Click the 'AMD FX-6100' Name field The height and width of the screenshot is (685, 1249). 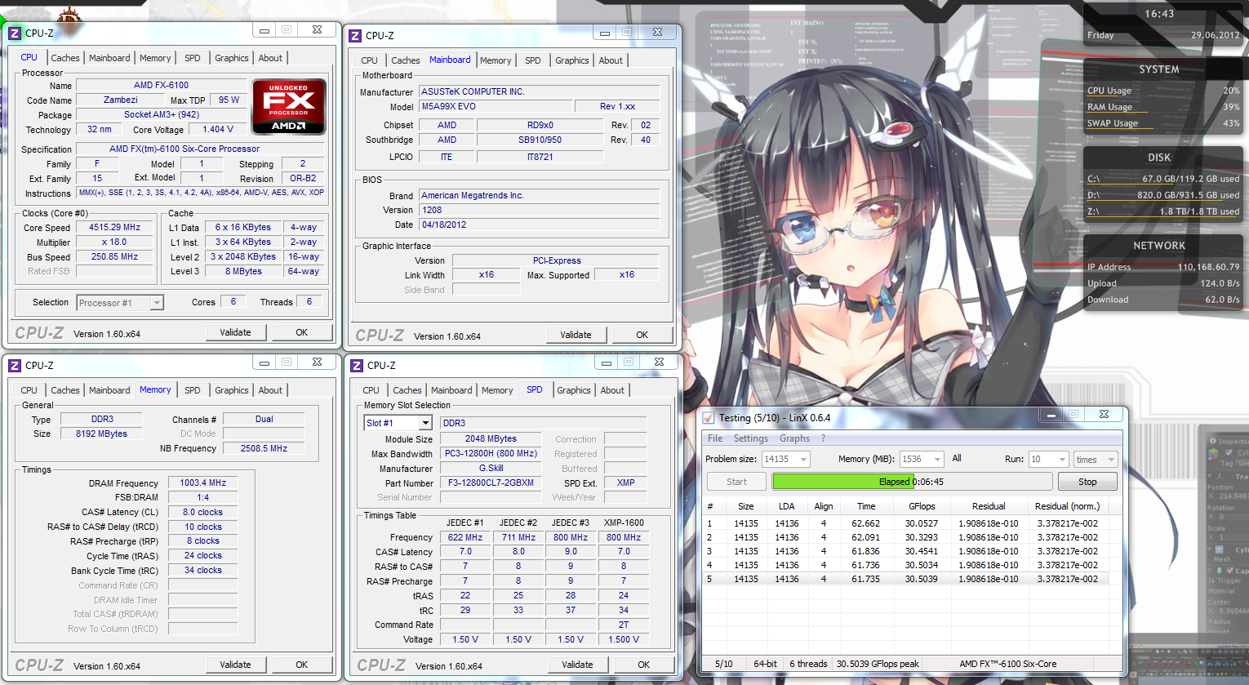tap(161, 85)
